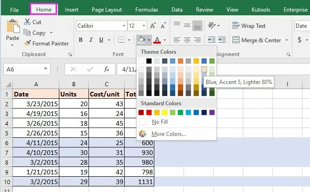The width and height of the screenshot is (310, 192).
Task: Click the Format Painter brush icon
Action: tap(27, 43)
